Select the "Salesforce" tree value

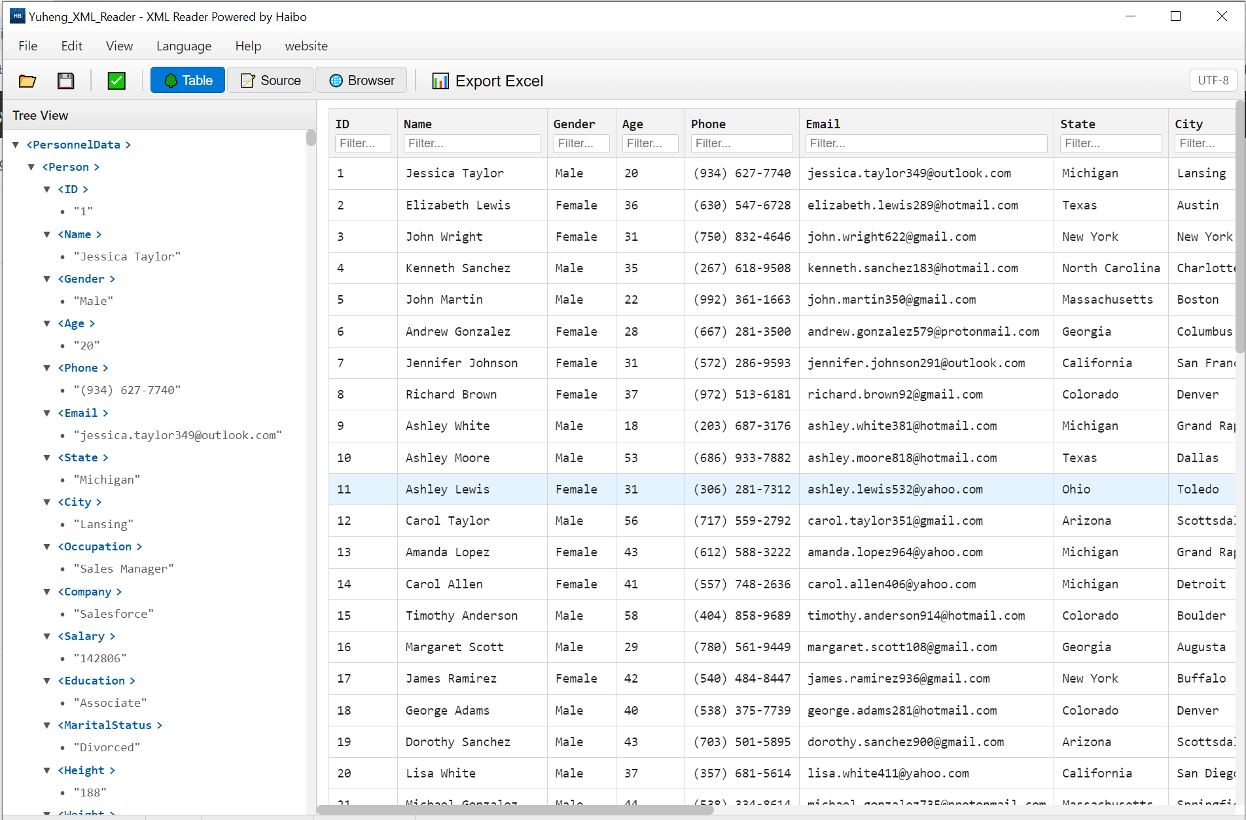(x=114, y=614)
